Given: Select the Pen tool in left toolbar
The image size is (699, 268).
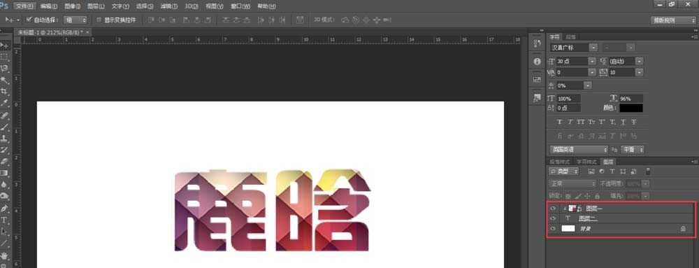Looking at the screenshot, I should 4,208.
